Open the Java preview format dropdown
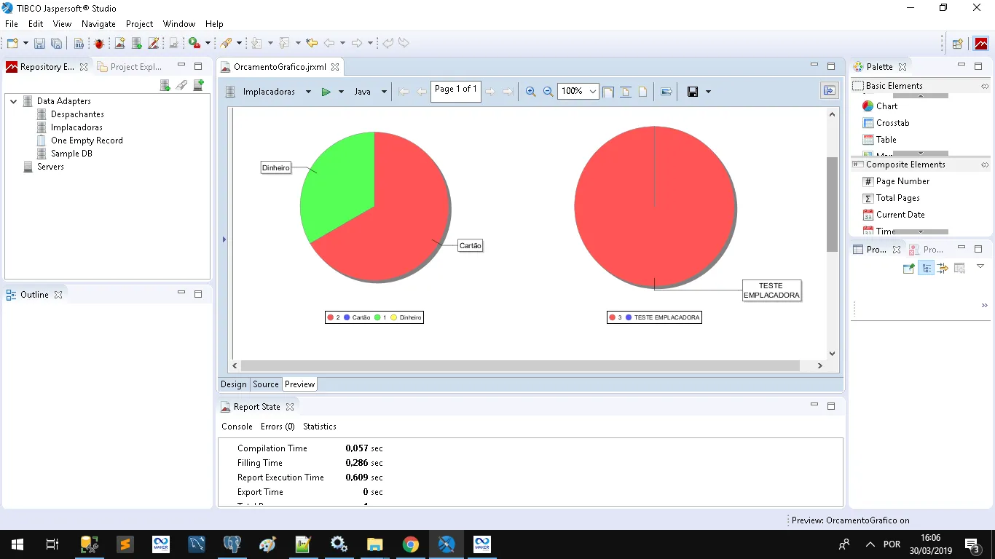The height and width of the screenshot is (559, 995). (384, 92)
